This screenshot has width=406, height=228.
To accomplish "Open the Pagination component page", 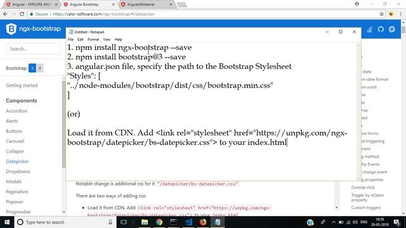I will [x=17, y=191].
